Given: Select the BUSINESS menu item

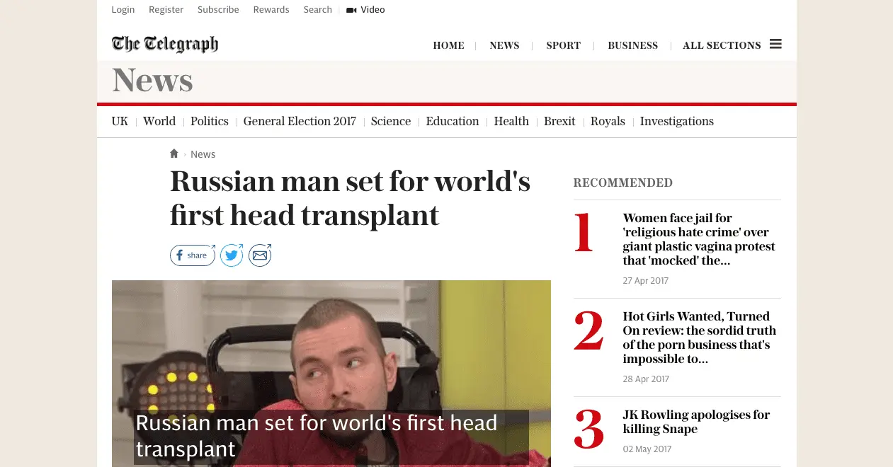Looking at the screenshot, I should 632,45.
